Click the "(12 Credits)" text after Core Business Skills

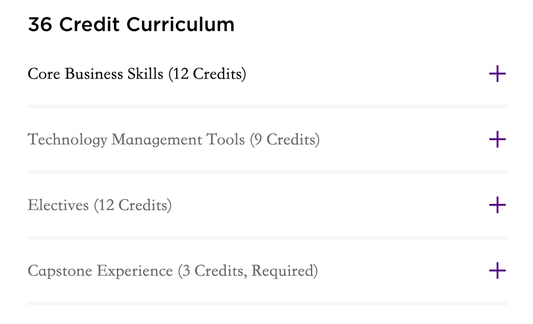coord(207,74)
